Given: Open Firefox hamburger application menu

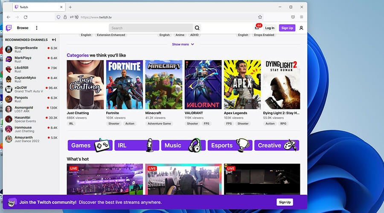Looking at the screenshot, I should pos(302,17).
